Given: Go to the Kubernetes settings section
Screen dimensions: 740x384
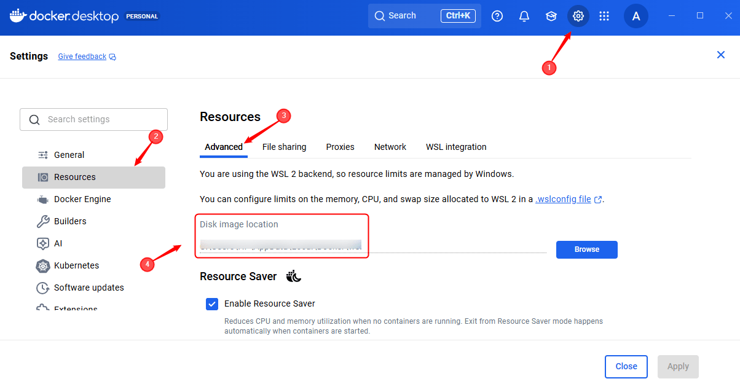Looking at the screenshot, I should point(76,265).
